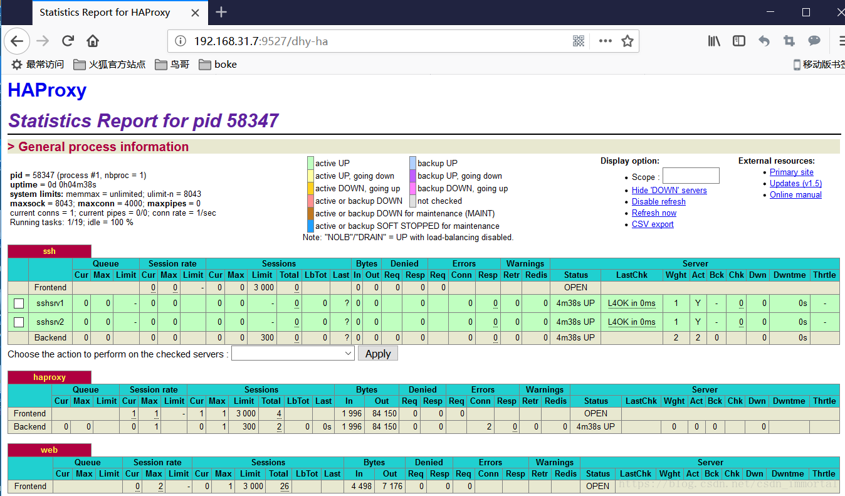Open a new browser tab
This screenshot has height=496, width=845.
(x=221, y=12)
